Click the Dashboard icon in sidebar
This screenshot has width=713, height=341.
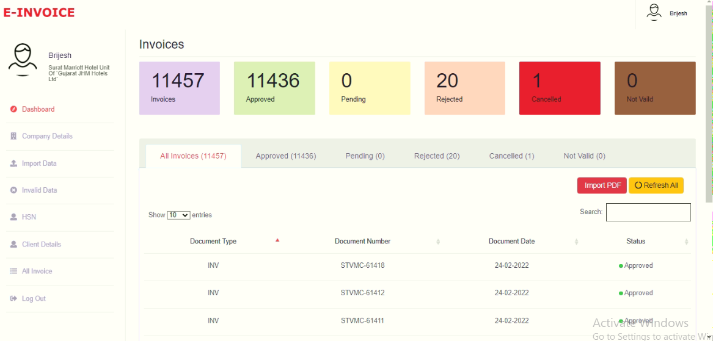coord(13,109)
